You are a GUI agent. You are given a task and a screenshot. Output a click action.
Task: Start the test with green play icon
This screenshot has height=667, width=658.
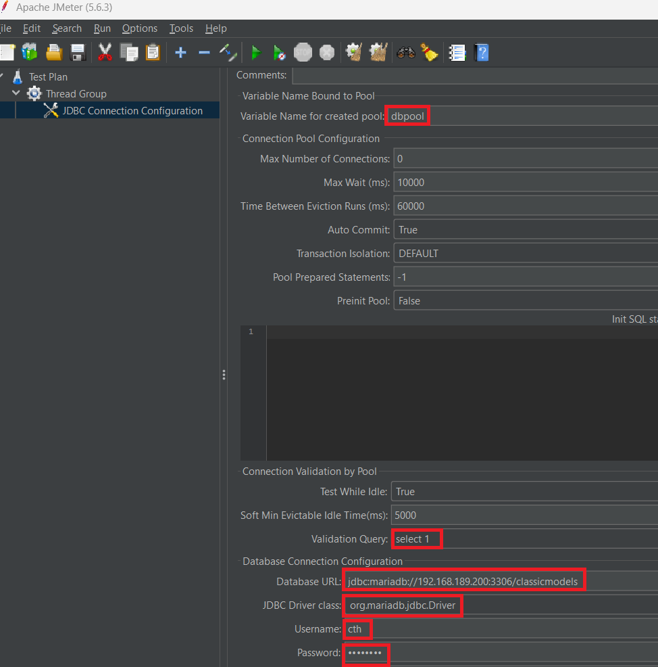(x=256, y=53)
